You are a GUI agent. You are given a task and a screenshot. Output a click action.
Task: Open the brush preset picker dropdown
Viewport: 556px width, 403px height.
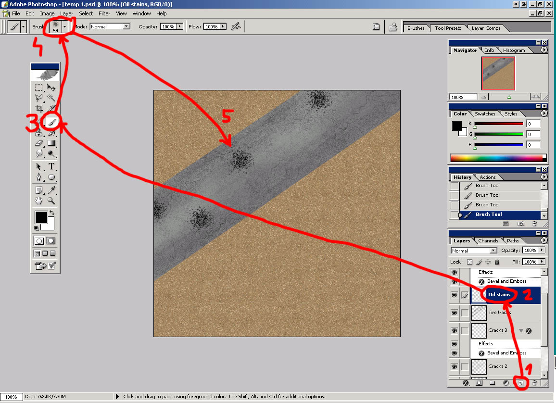click(x=65, y=27)
